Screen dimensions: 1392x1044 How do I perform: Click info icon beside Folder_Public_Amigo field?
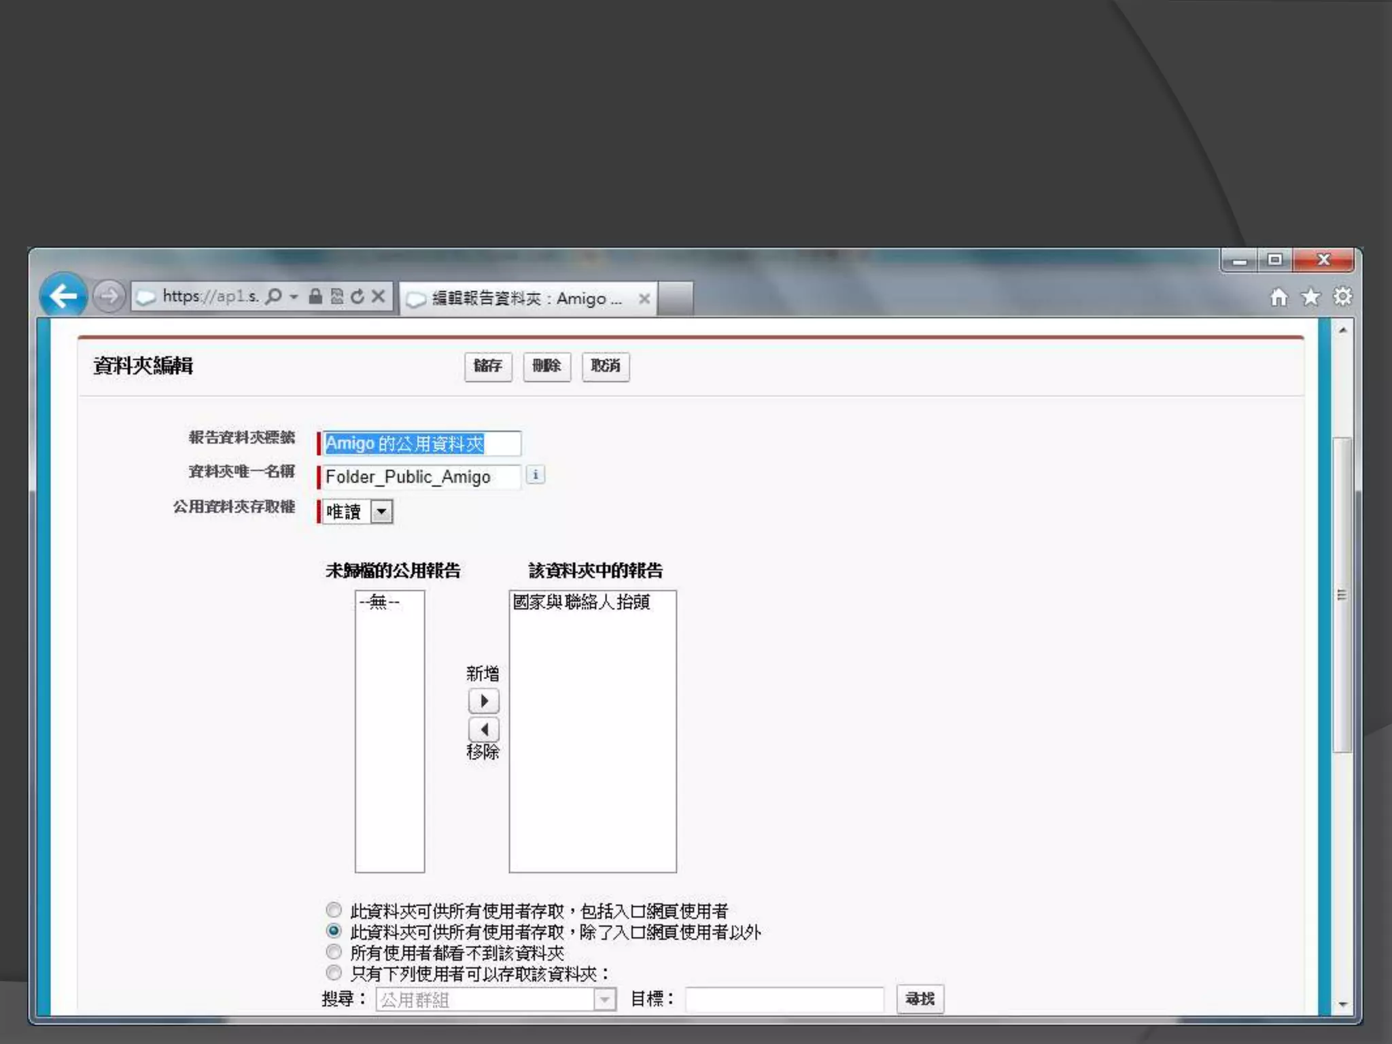(536, 475)
